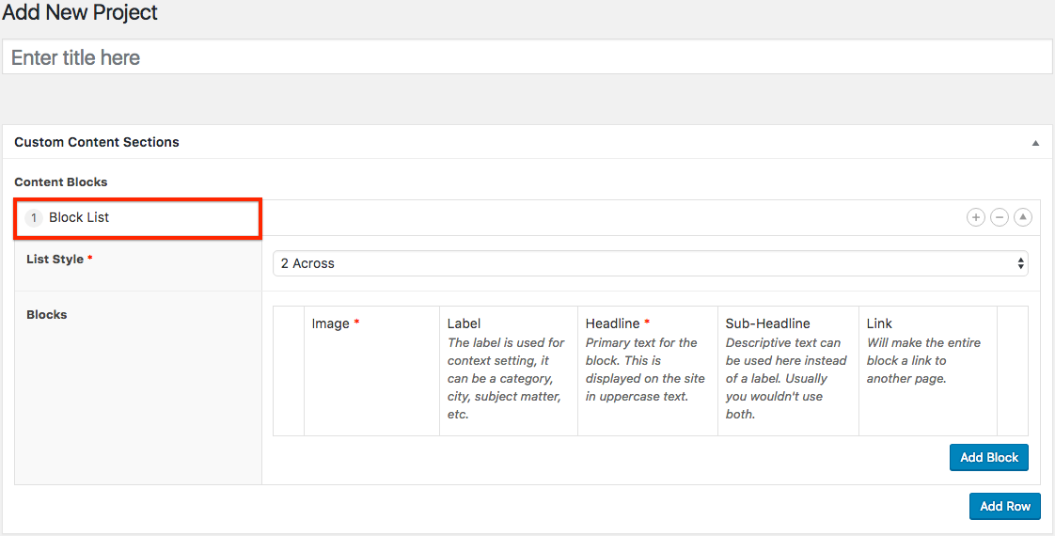The width and height of the screenshot is (1055, 536).
Task: Toggle the Custom Content Sections panel triangle
Action: [x=1035, y=143]
